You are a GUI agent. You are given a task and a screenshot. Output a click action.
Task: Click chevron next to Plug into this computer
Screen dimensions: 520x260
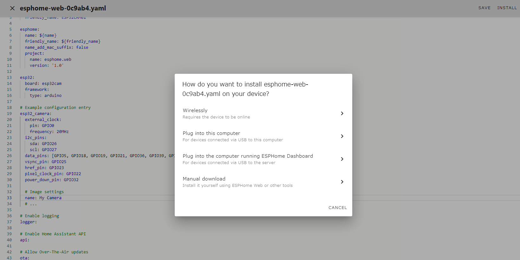point(342,136)
